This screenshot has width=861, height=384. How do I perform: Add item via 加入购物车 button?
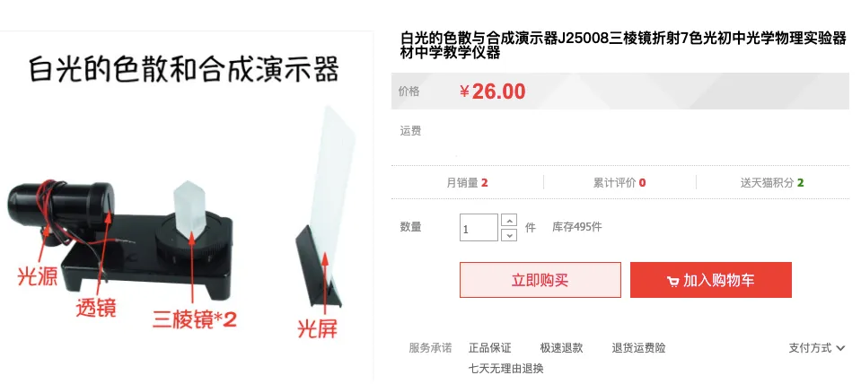click(710, 280)
